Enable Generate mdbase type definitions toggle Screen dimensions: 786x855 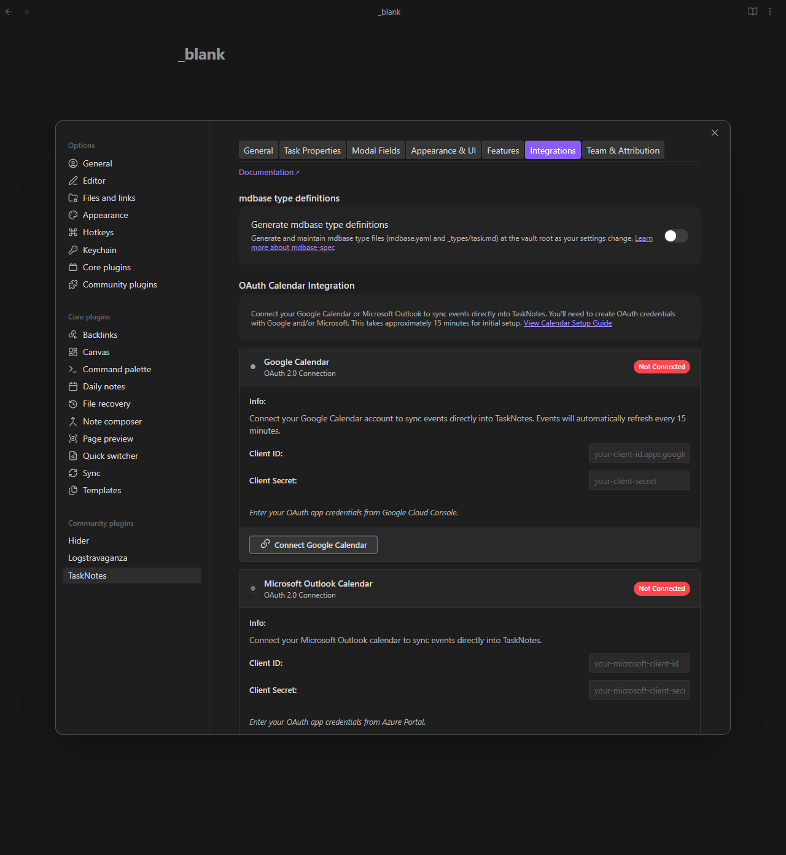coord(675,236)
